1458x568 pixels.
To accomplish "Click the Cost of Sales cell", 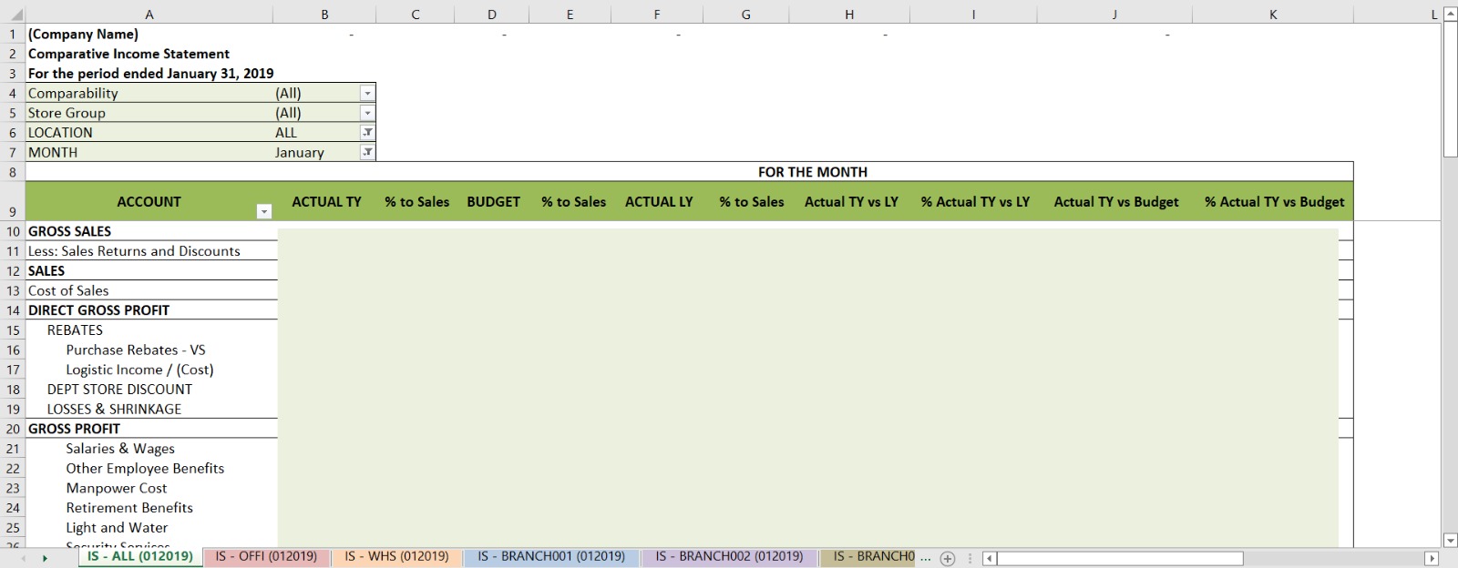I will (68, 290).
